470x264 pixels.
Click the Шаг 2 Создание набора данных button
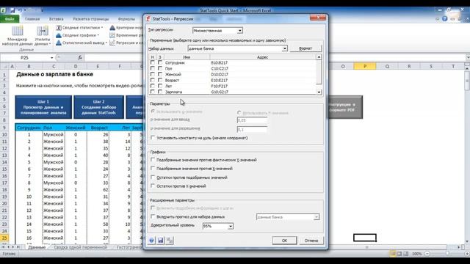tap(98, 107)
